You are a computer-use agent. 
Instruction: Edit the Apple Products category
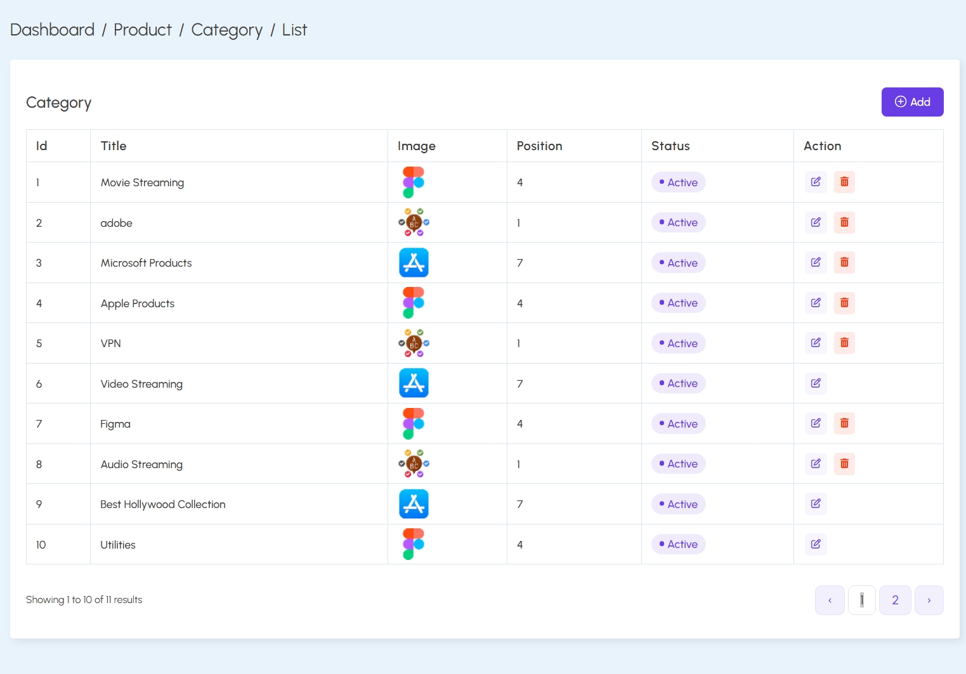[816, 303]
